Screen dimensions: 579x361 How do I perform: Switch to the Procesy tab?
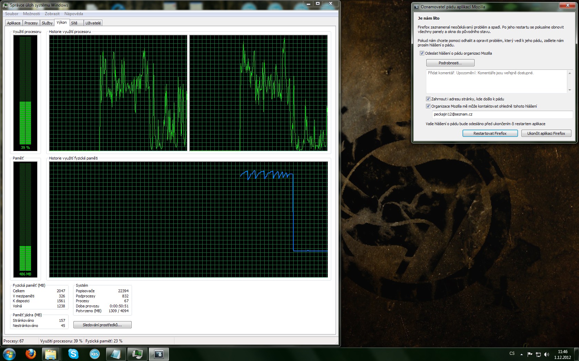tap(31, 23)
